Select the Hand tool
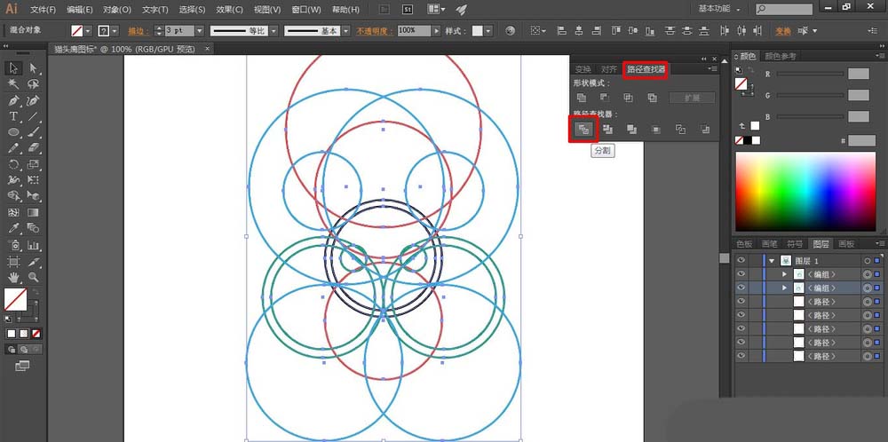The width and height of the screenshot is (888, 442). coord(13,277)
